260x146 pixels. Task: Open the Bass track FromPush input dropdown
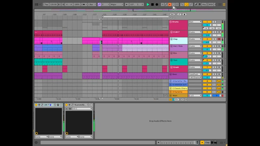195,74
